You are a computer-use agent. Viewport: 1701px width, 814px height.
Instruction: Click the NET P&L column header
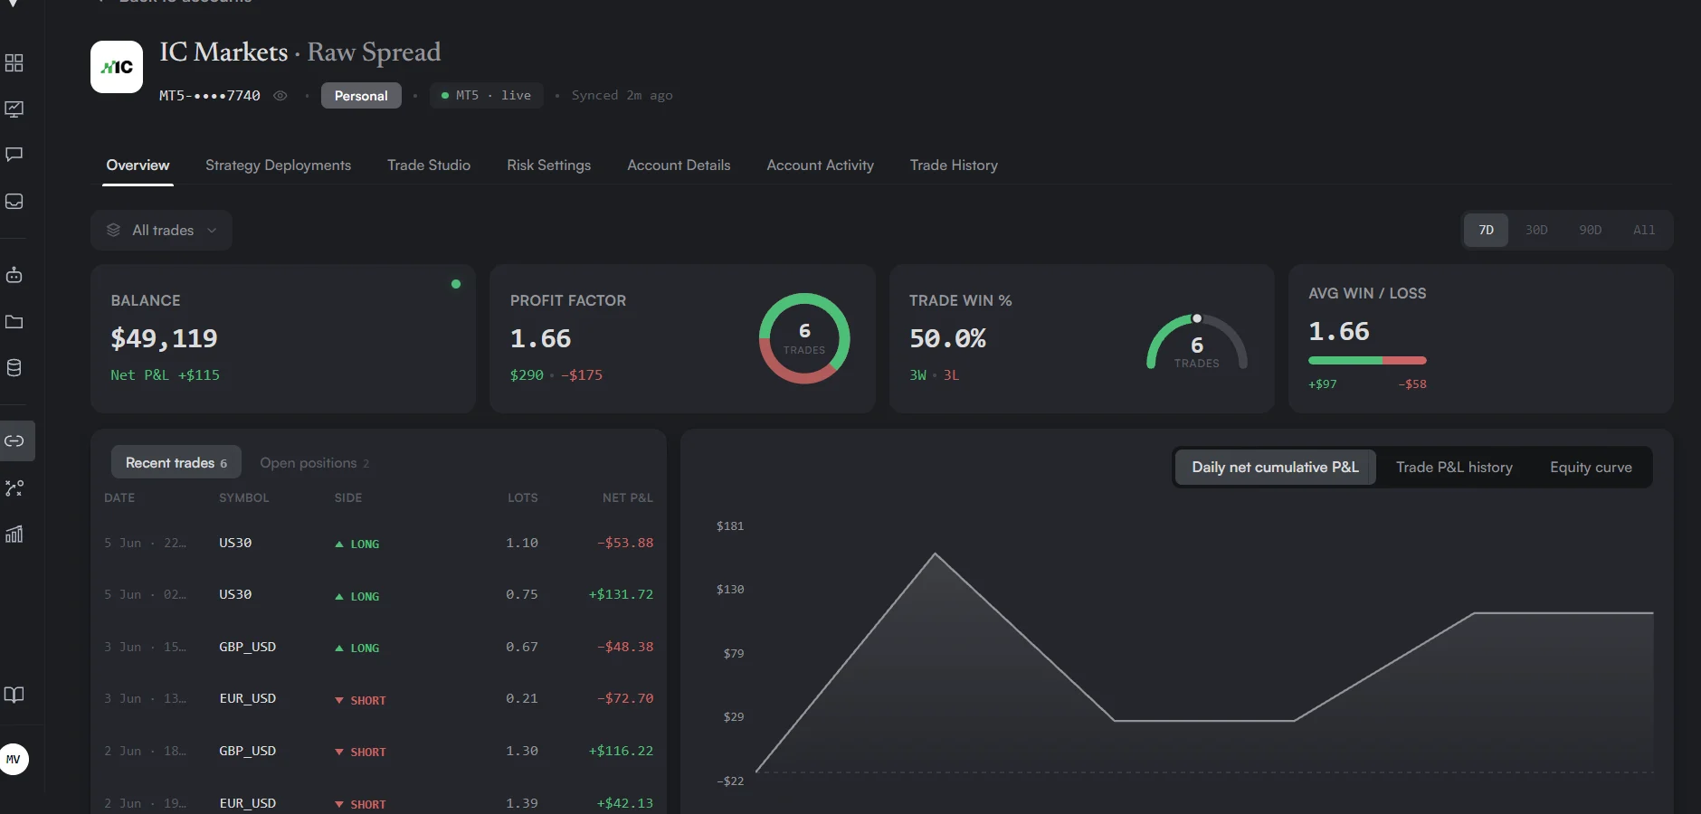(628, 498)
